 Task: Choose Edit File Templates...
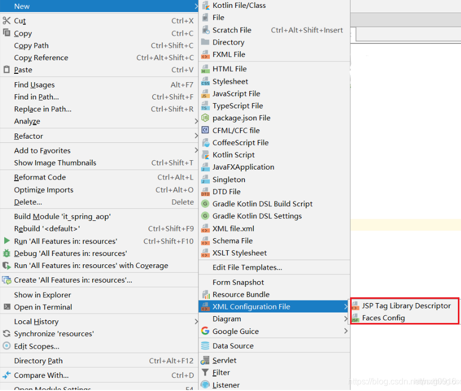[274, 267]
